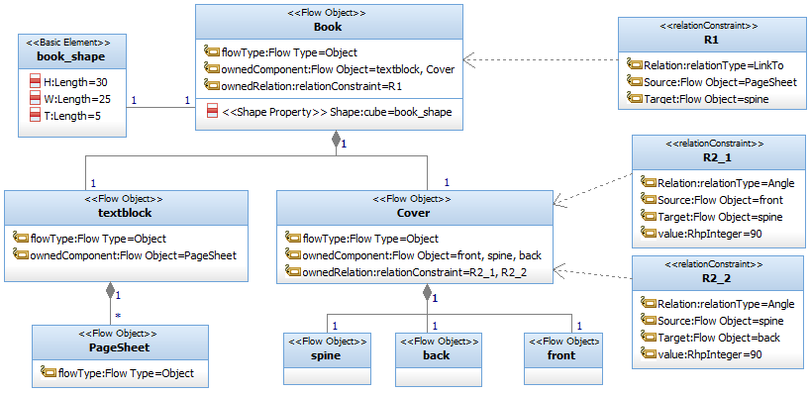Click the icon beside ownedRelation=R2_1, R2_2
Viewport: 810px width, 393px height.
(x=293, y=271)
